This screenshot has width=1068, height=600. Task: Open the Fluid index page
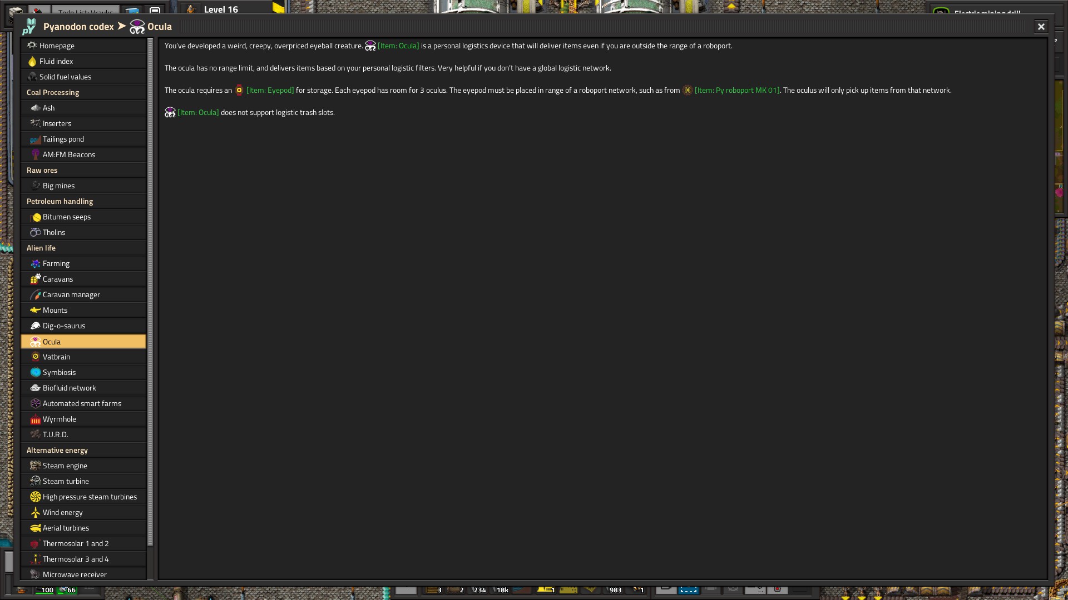tap(56, 62)
